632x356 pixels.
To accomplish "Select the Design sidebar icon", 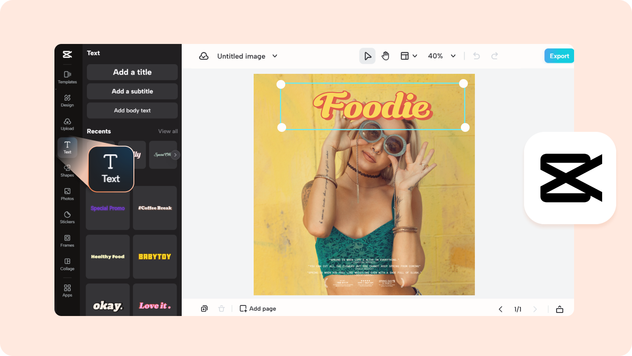I will (67, 101).
